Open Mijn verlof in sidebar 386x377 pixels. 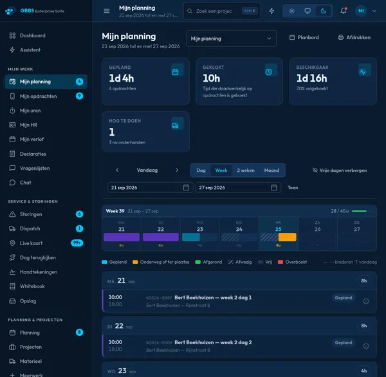(x=46, y=139)
